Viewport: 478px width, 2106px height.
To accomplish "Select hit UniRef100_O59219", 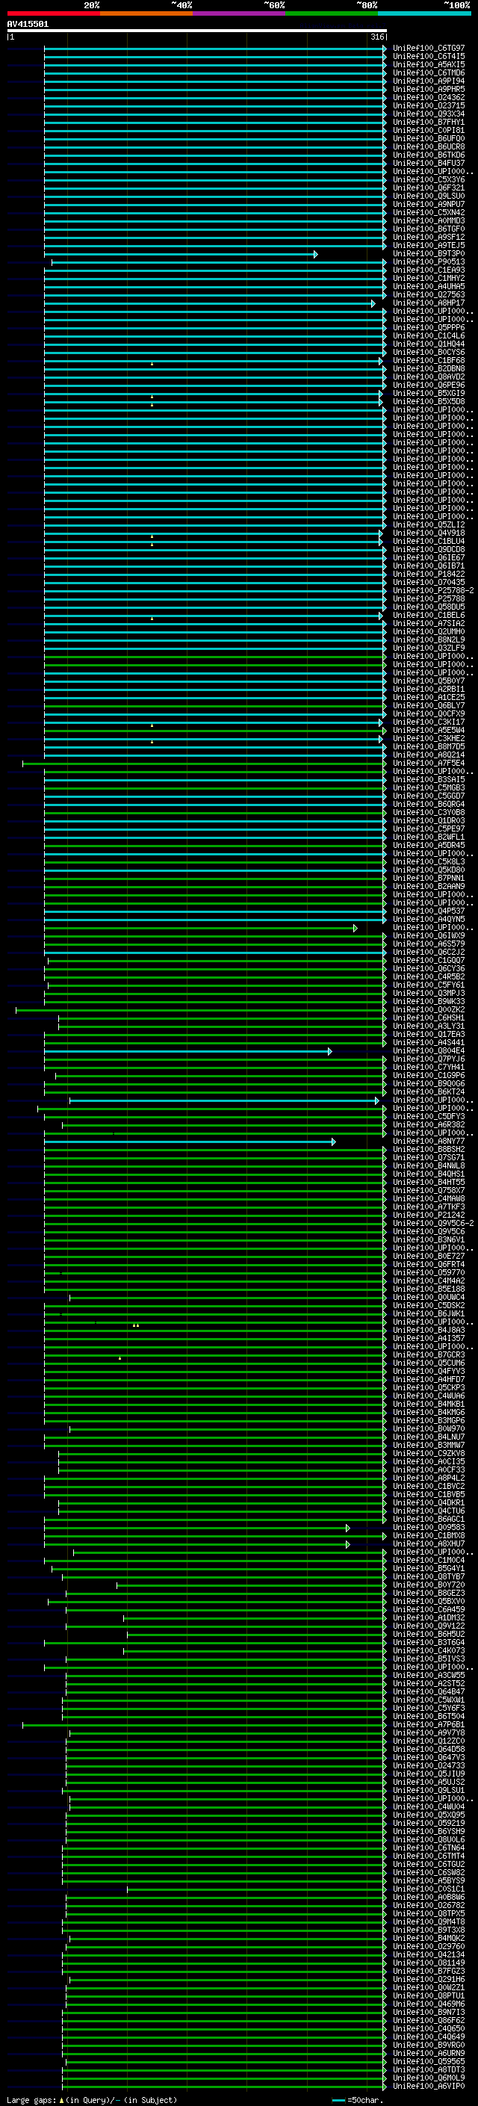I will (428, 1823).
